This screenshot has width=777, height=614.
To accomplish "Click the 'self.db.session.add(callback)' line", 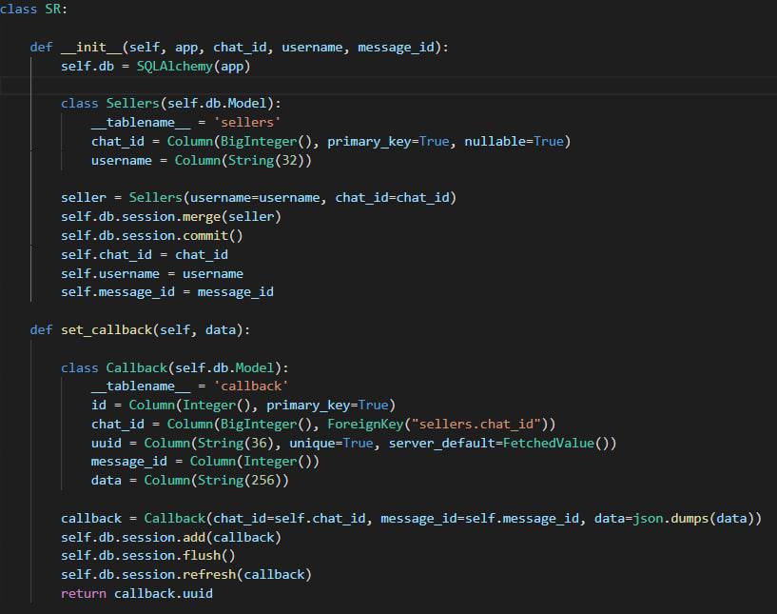I will click(171, 537).
